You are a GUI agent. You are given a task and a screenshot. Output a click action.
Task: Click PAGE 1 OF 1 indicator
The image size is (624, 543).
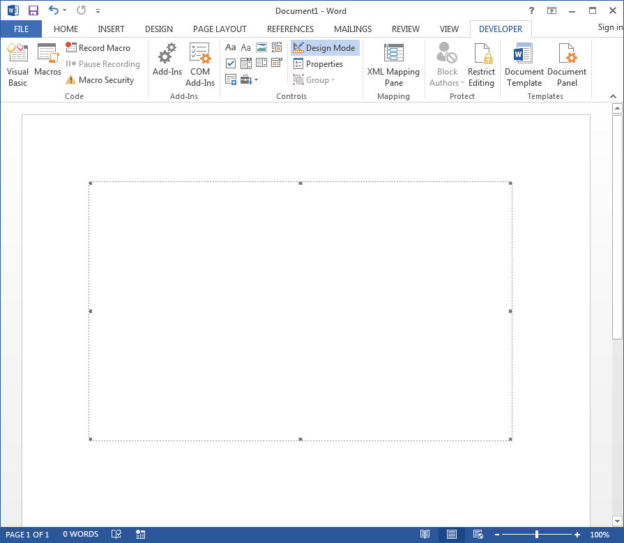tap(27, 535)
